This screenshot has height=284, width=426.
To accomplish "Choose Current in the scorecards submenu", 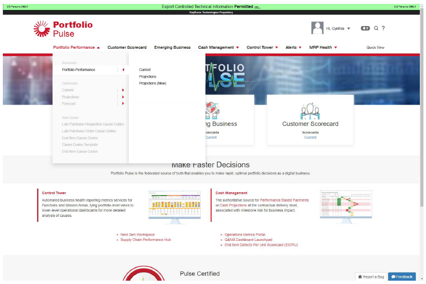I will click(145, 70).
